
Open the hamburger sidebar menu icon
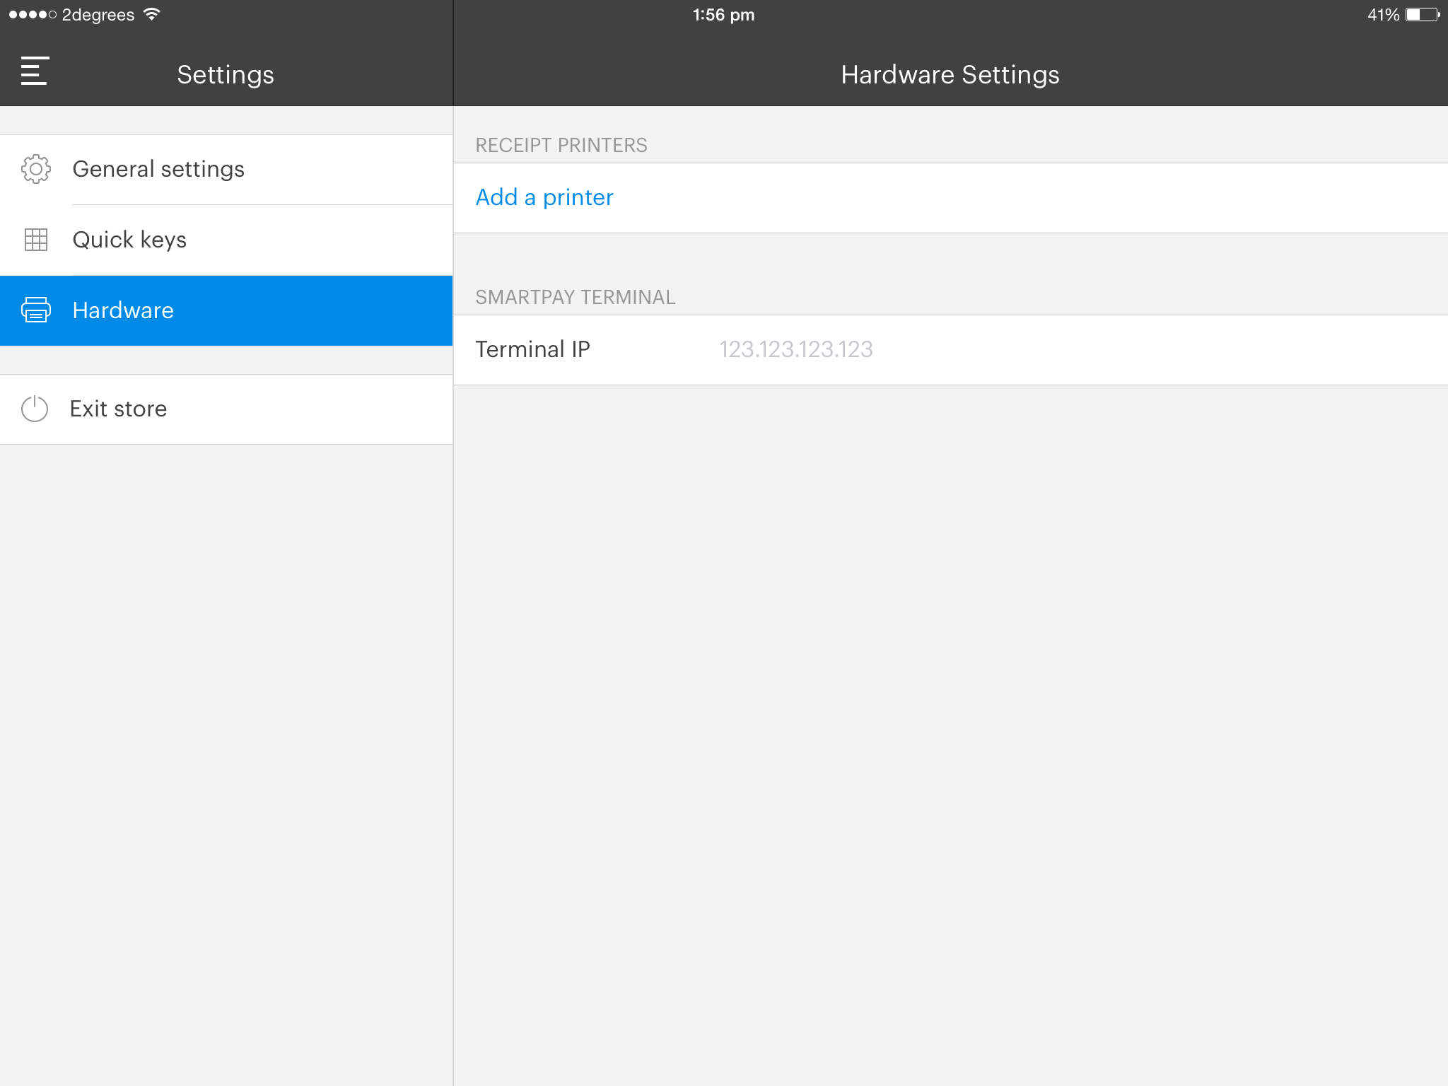point(34,71)
